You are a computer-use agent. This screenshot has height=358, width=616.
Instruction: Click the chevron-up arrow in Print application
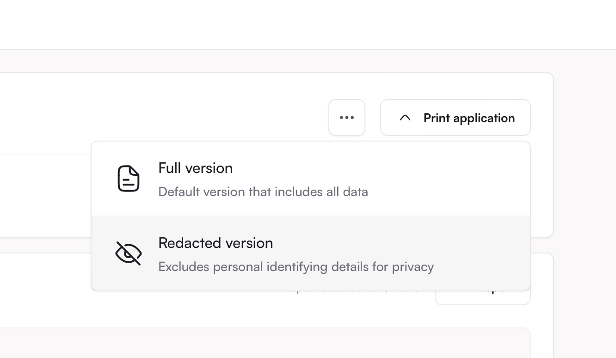[405, 118]
